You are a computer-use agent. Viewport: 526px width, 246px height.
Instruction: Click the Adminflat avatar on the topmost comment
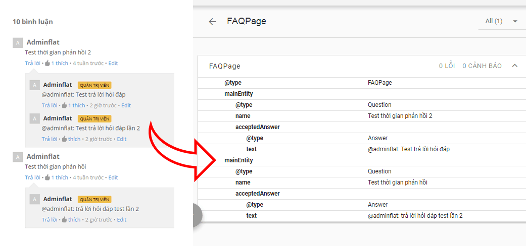tap(18, 43)
